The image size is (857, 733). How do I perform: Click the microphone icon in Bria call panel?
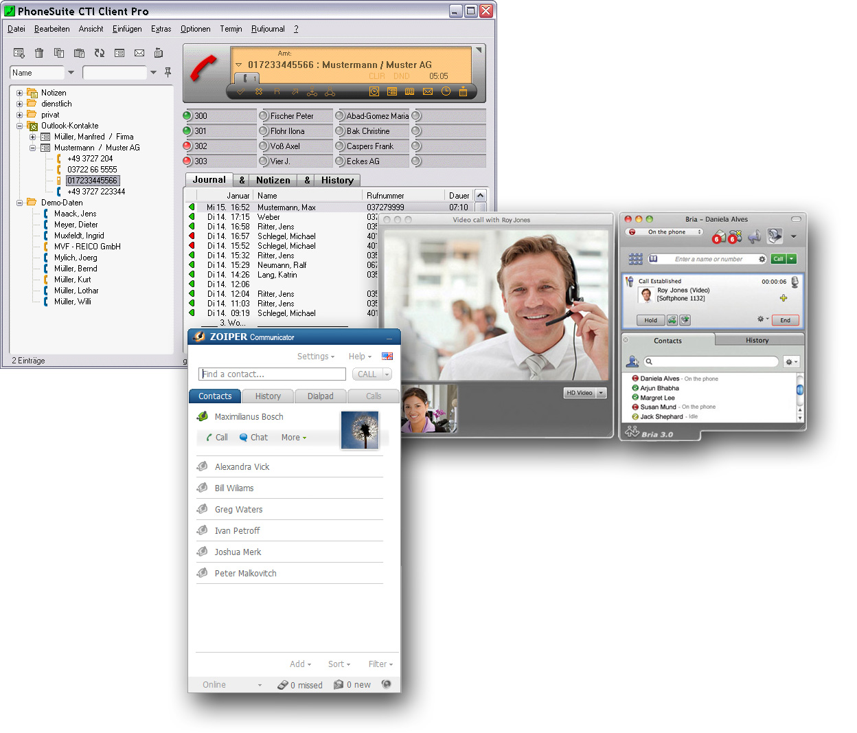pos(795,282)
